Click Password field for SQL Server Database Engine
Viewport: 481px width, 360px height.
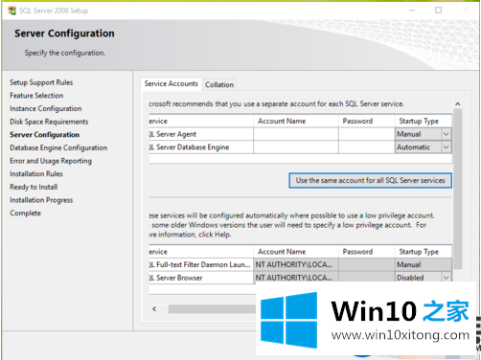click(367, 147)
